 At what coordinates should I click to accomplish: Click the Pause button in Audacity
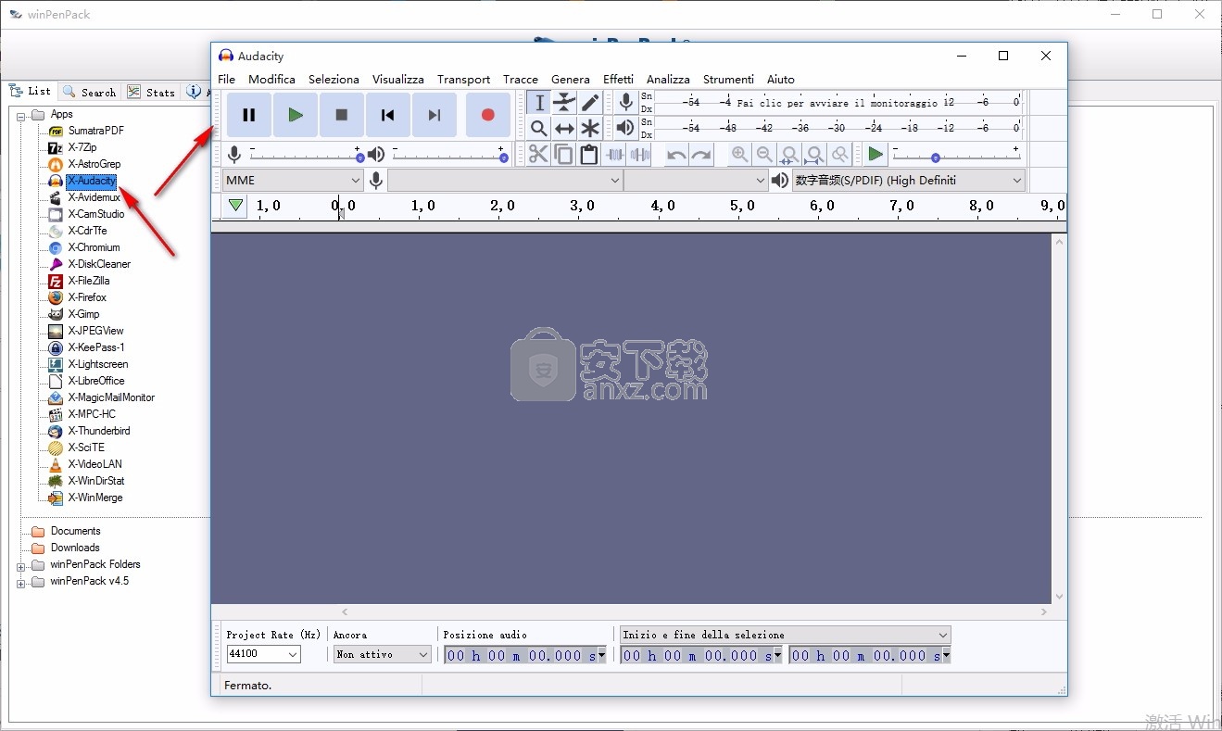249,115
